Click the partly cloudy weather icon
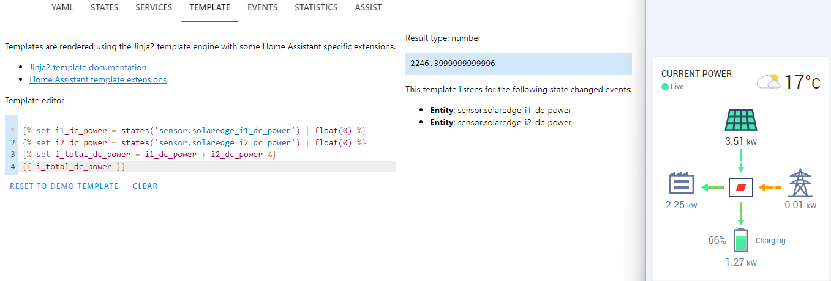Image resolution: width=831 pixels, height=281 pixels. coord(768,81)
